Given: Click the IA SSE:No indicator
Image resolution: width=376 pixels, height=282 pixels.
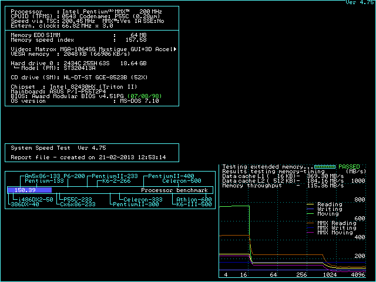Looking at the screenshot, I should tap(149, 21).
